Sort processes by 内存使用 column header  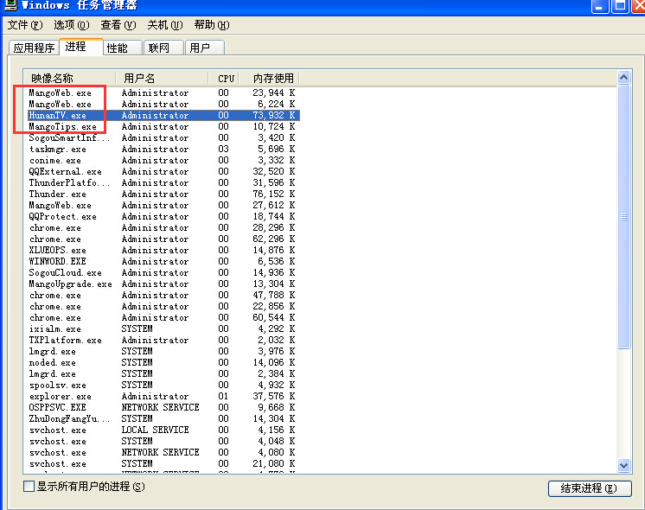(267, 78)
